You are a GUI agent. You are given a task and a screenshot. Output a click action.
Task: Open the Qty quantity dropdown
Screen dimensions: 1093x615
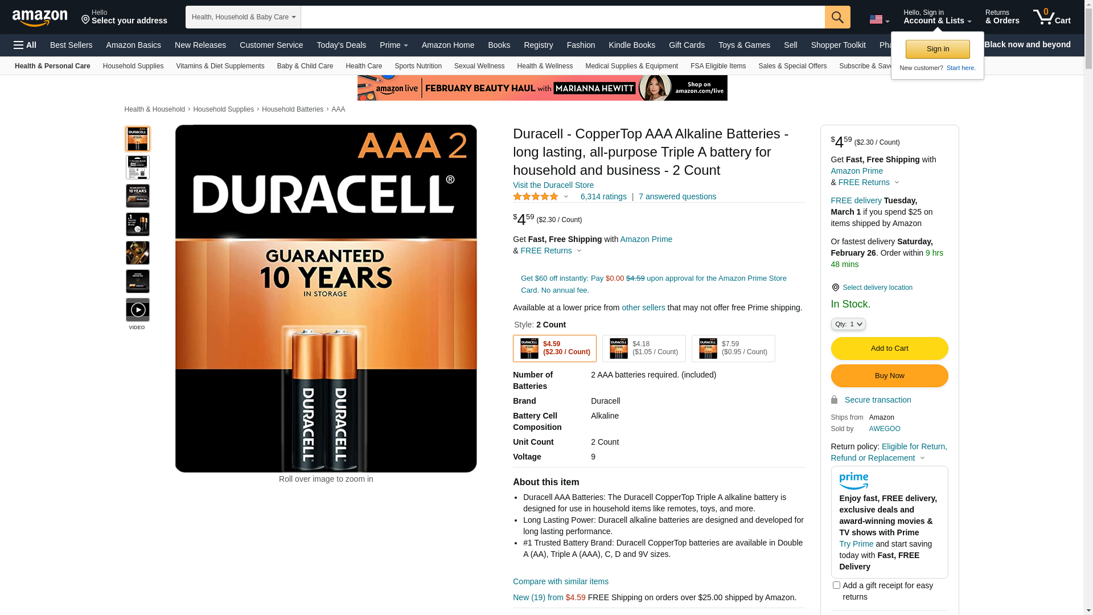(848, 324)
